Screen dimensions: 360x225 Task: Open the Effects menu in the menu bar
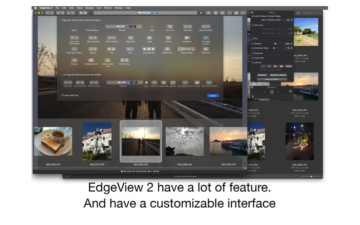(x=108, y=8)
